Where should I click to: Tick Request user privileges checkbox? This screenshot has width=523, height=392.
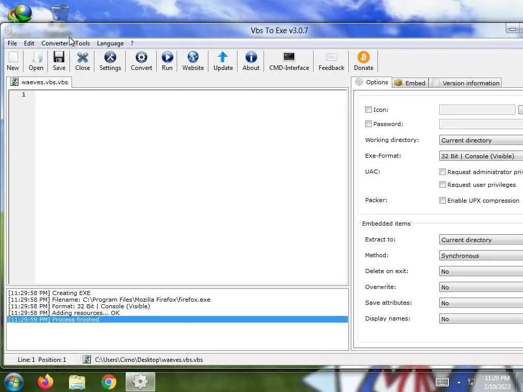[x=442, y=184]
